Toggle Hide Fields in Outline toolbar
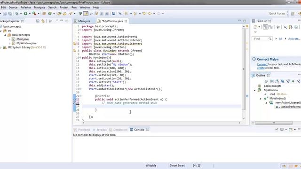301x169 pixels. (282, 81)
